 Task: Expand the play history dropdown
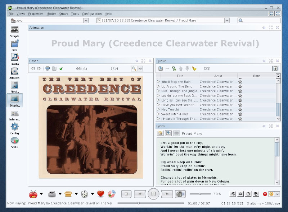227,20
